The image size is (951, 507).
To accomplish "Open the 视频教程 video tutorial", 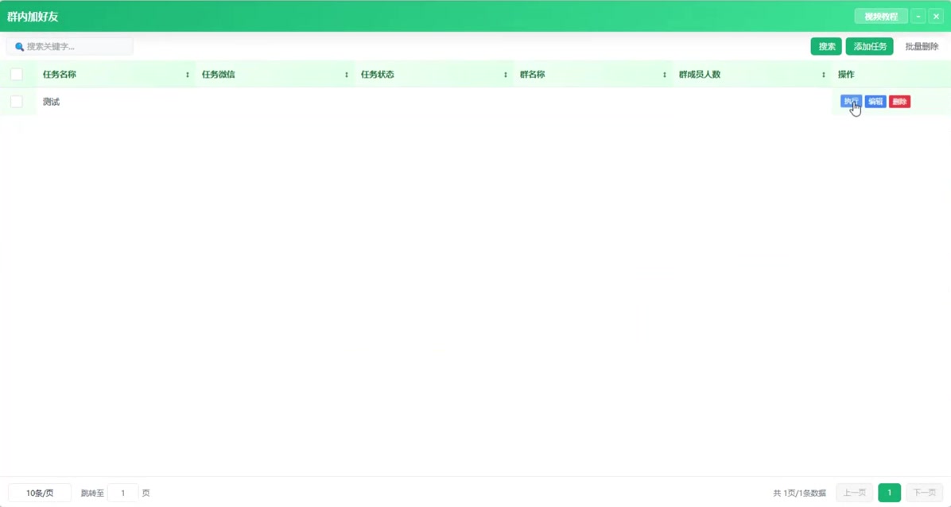I will 881,17.
